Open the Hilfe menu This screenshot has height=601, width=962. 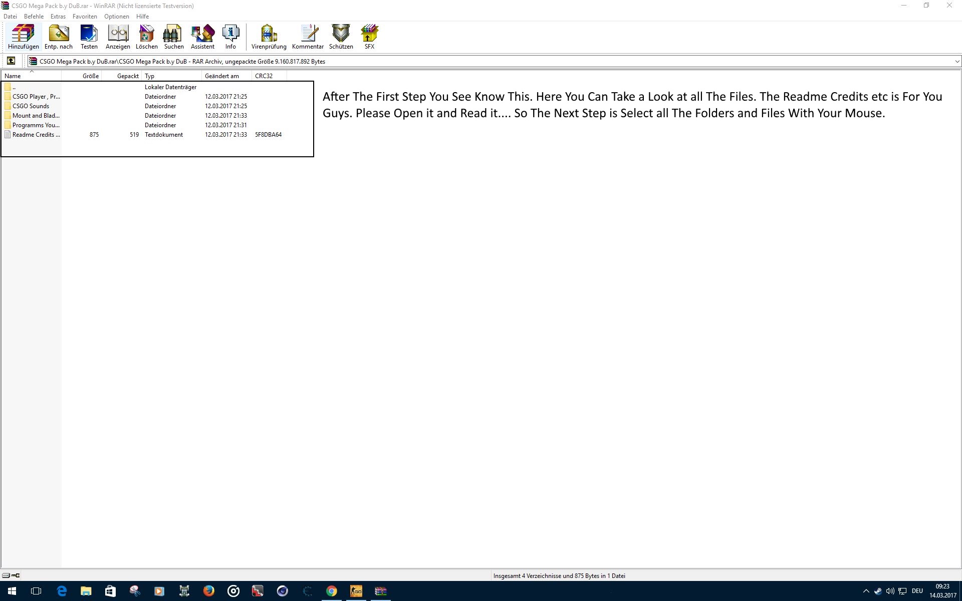(142, 17)
